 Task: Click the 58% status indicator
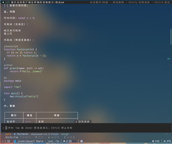pos(156,141)
